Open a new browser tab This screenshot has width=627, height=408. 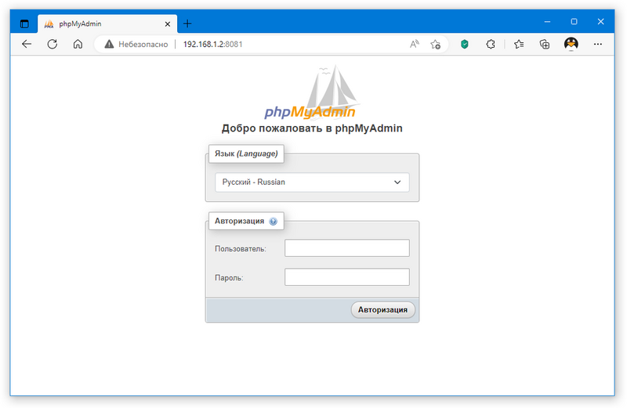pyautogui.click(x=187, y=24)
